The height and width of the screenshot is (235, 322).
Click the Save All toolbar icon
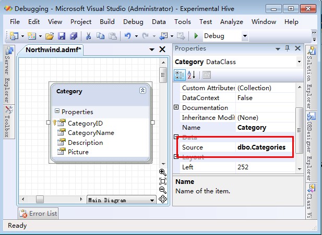74,36
